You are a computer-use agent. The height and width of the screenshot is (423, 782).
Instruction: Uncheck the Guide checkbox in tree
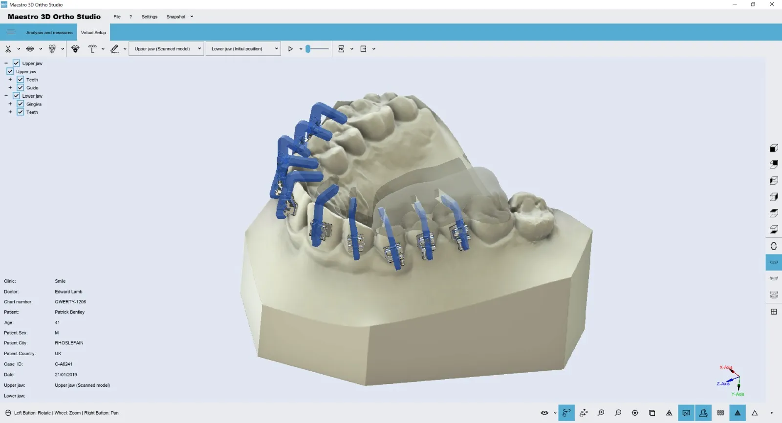tap(21, 88)
